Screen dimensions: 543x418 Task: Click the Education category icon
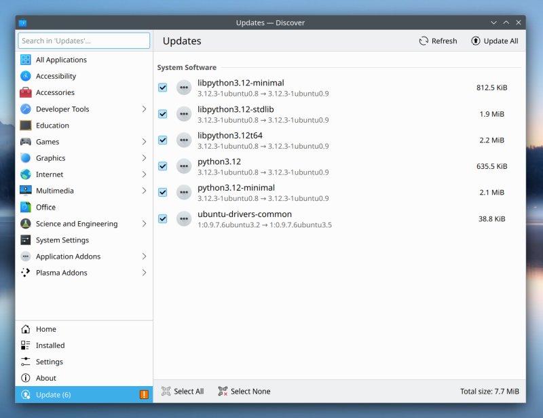[x=25, y=126]
